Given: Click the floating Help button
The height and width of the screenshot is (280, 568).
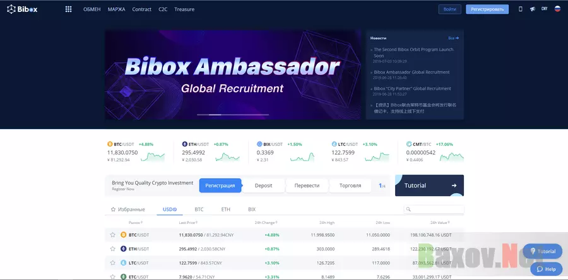Looking at the screenshot, I should tap(547, 269).
